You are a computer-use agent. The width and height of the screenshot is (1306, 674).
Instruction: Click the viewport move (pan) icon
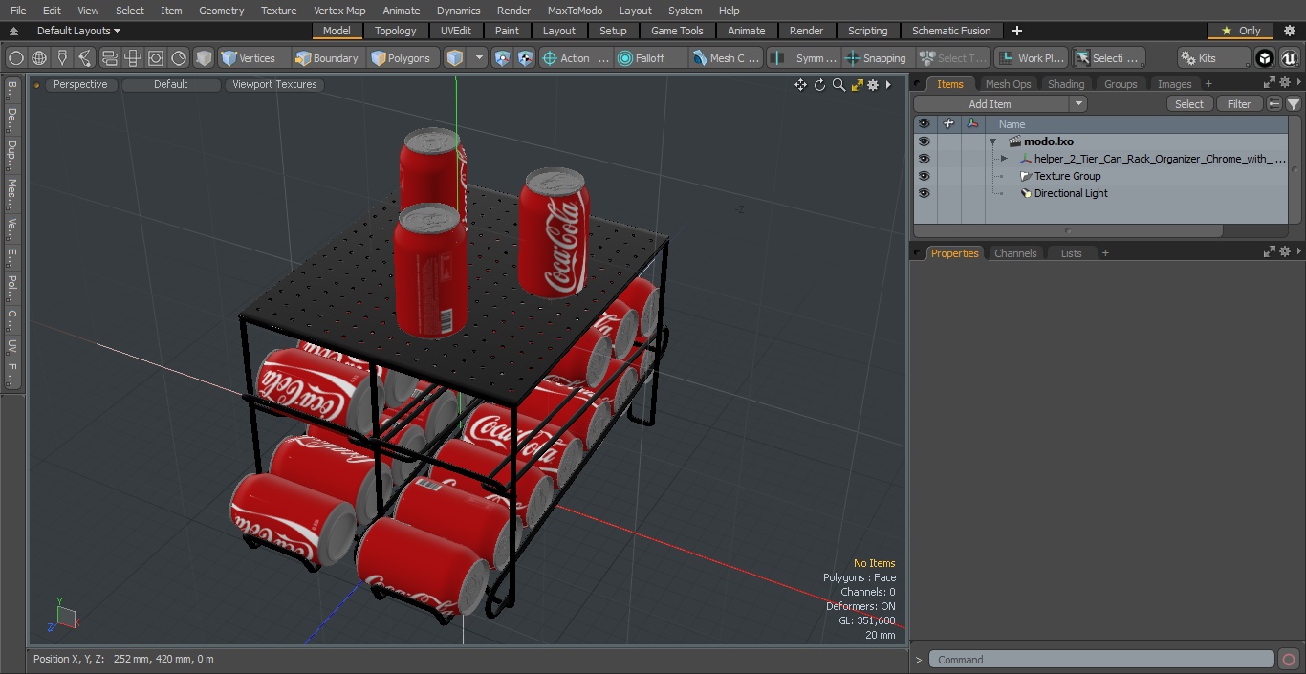pyautogui.click(x=800, y=85)
